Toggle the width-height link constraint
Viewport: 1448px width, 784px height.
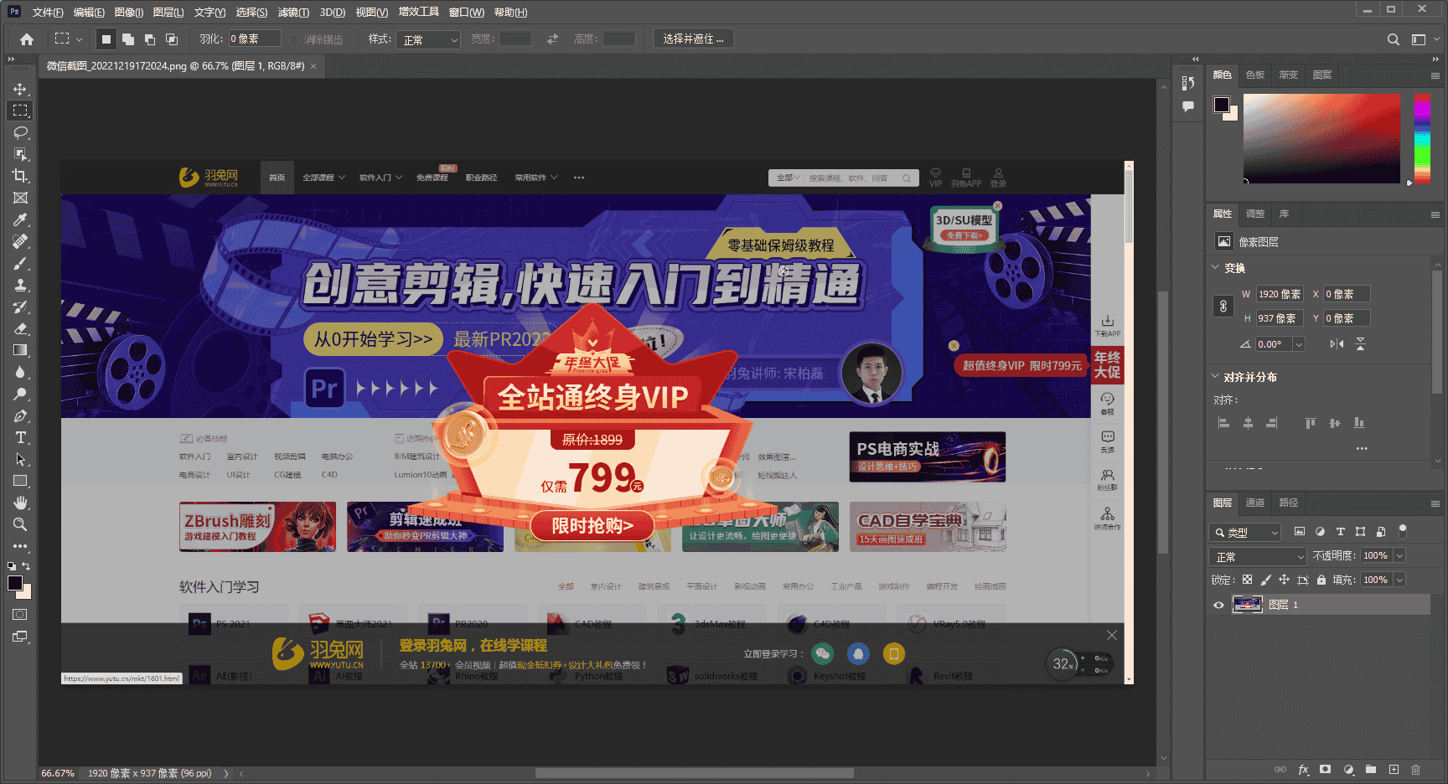[1223, 307]
